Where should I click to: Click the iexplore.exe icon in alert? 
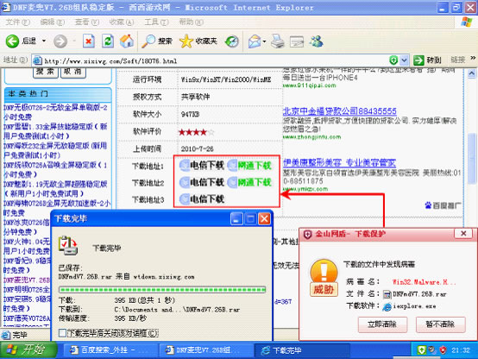pyautogui.click(x=387, y=306)
